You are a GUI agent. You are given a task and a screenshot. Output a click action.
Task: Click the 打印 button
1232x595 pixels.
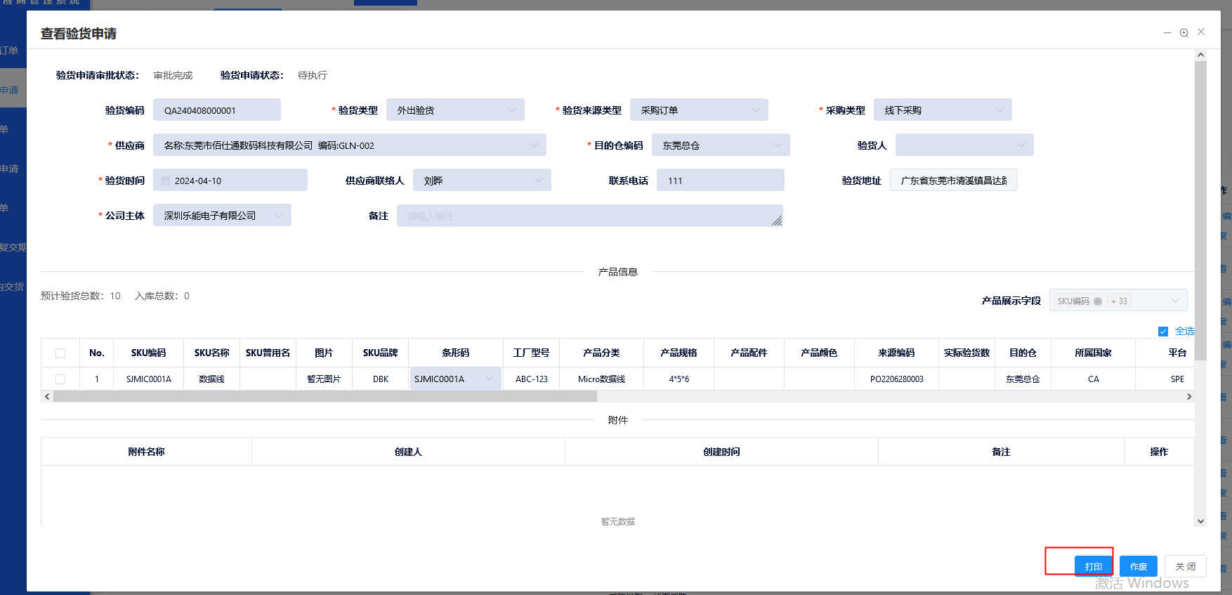pos(1093,566)
